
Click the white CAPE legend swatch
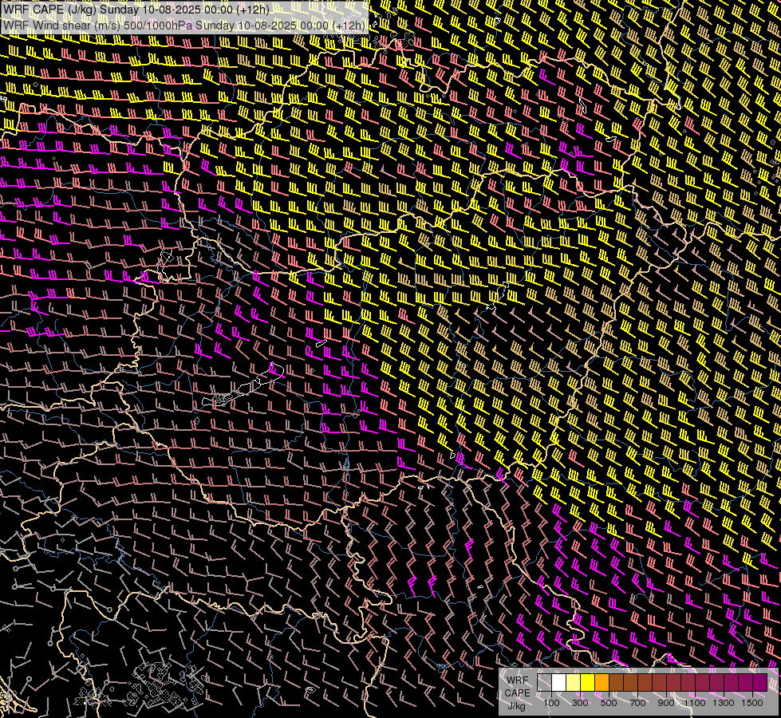point(559,682)
